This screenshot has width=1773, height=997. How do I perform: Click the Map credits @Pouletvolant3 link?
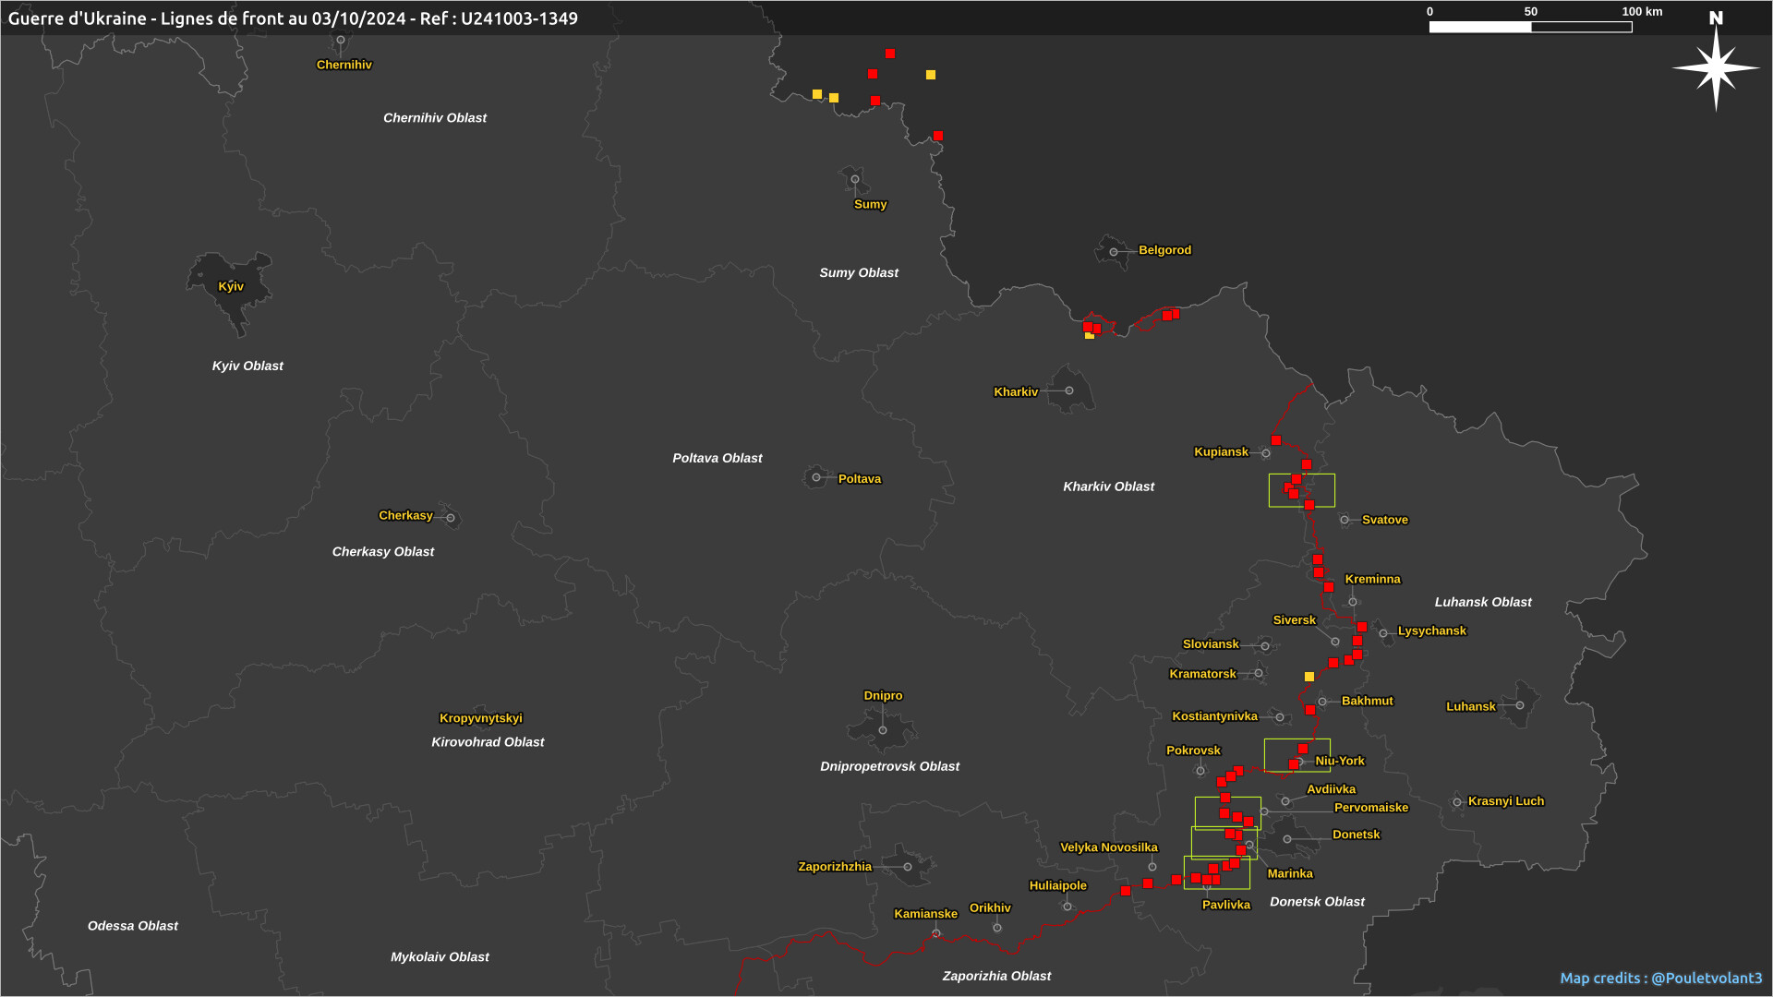tap(1660, 978)
